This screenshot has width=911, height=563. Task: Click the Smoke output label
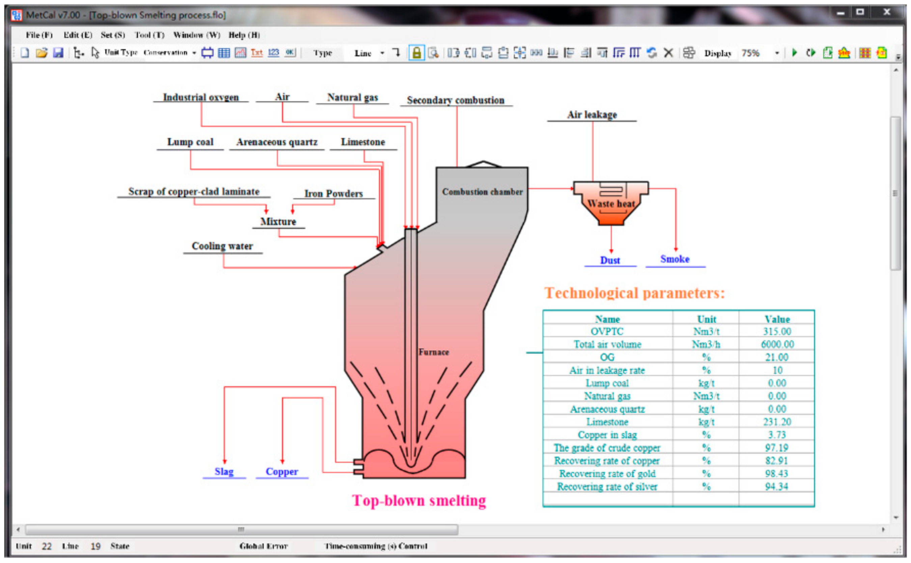click(x=674, y=259)
